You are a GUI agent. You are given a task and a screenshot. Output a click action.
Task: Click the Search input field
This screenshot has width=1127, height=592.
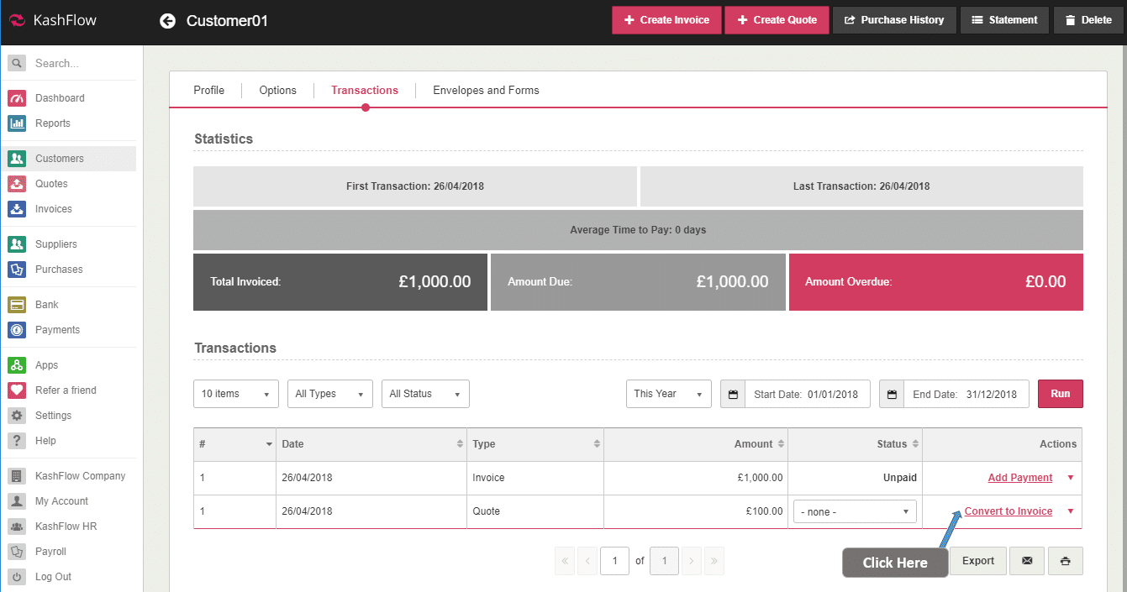(80, 63)
